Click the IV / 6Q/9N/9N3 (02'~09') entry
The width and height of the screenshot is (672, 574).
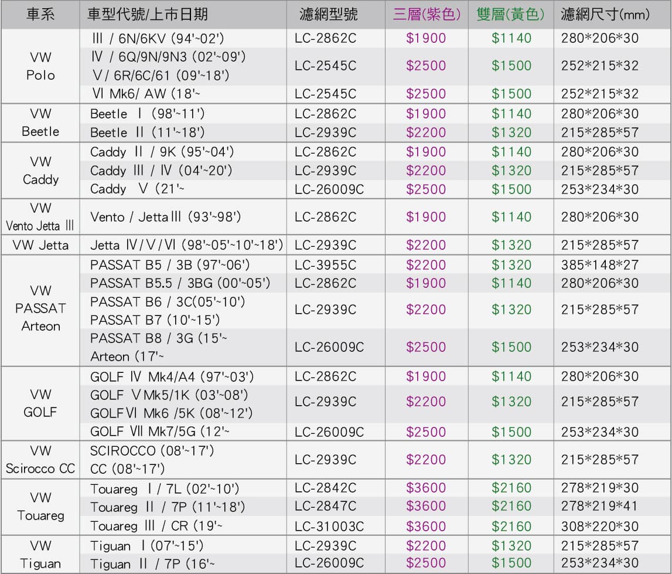tap(169, 57)
